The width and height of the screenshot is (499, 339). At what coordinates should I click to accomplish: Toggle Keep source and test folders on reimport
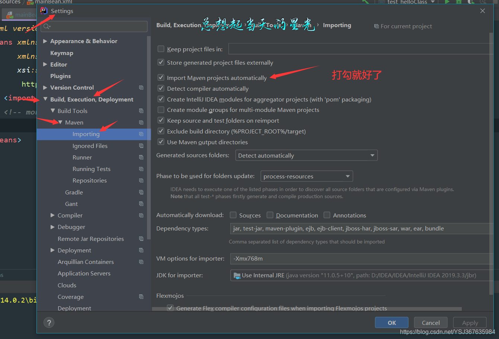(161, 120)
